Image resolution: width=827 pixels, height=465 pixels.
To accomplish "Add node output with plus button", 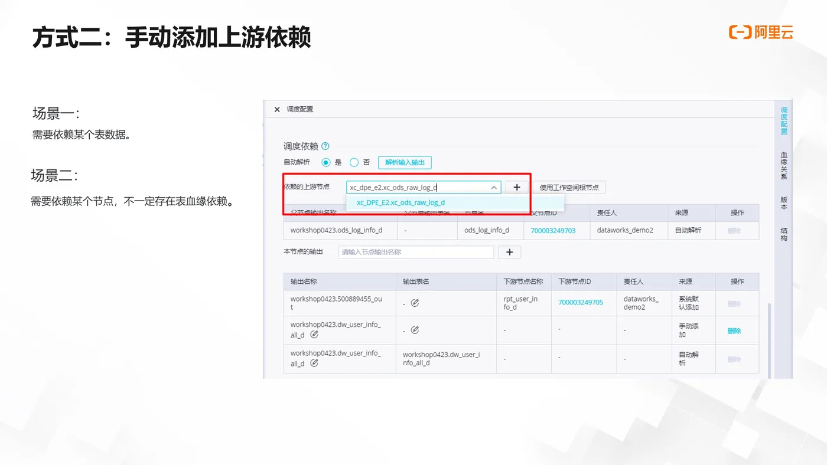I will (x=510, y=252).
